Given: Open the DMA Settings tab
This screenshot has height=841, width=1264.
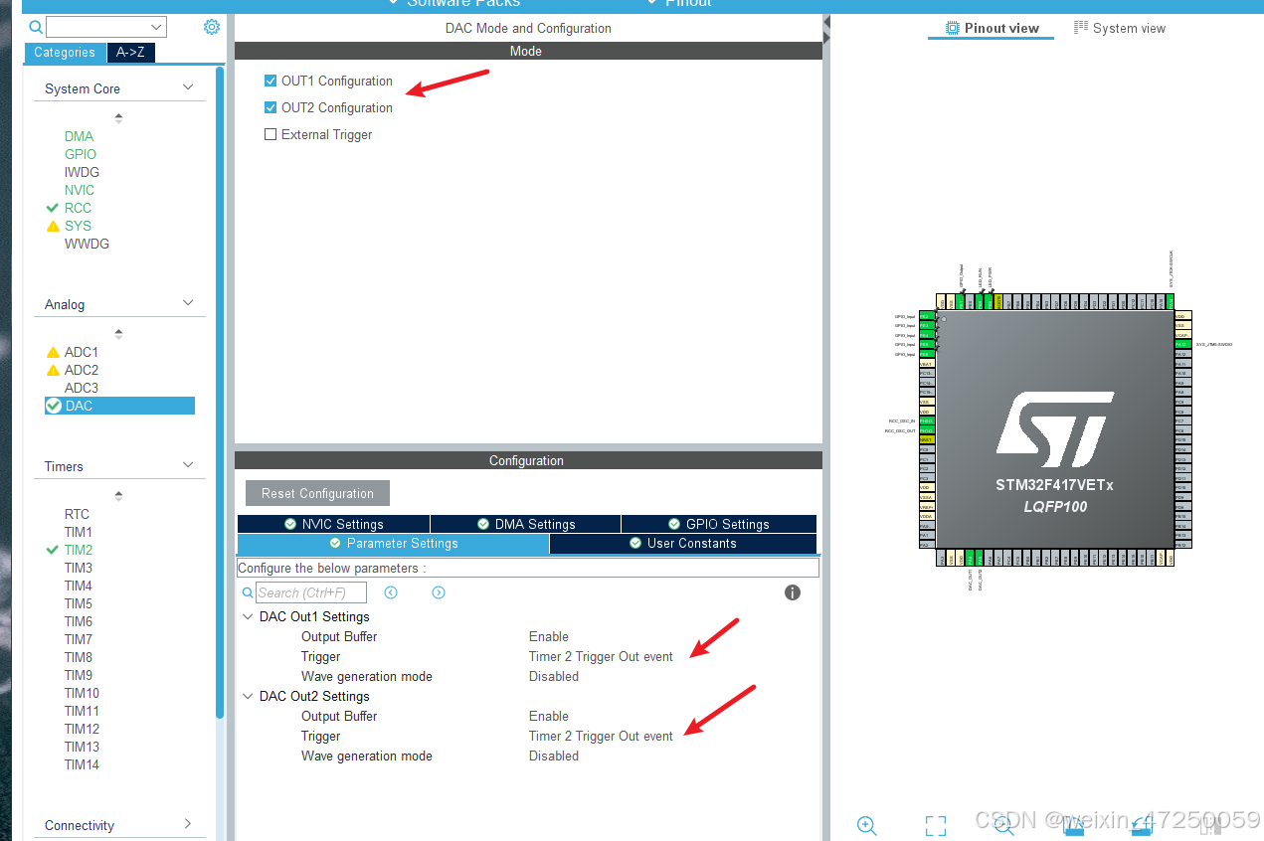Looking at the screenshot, I should click(x=525, y=524).
